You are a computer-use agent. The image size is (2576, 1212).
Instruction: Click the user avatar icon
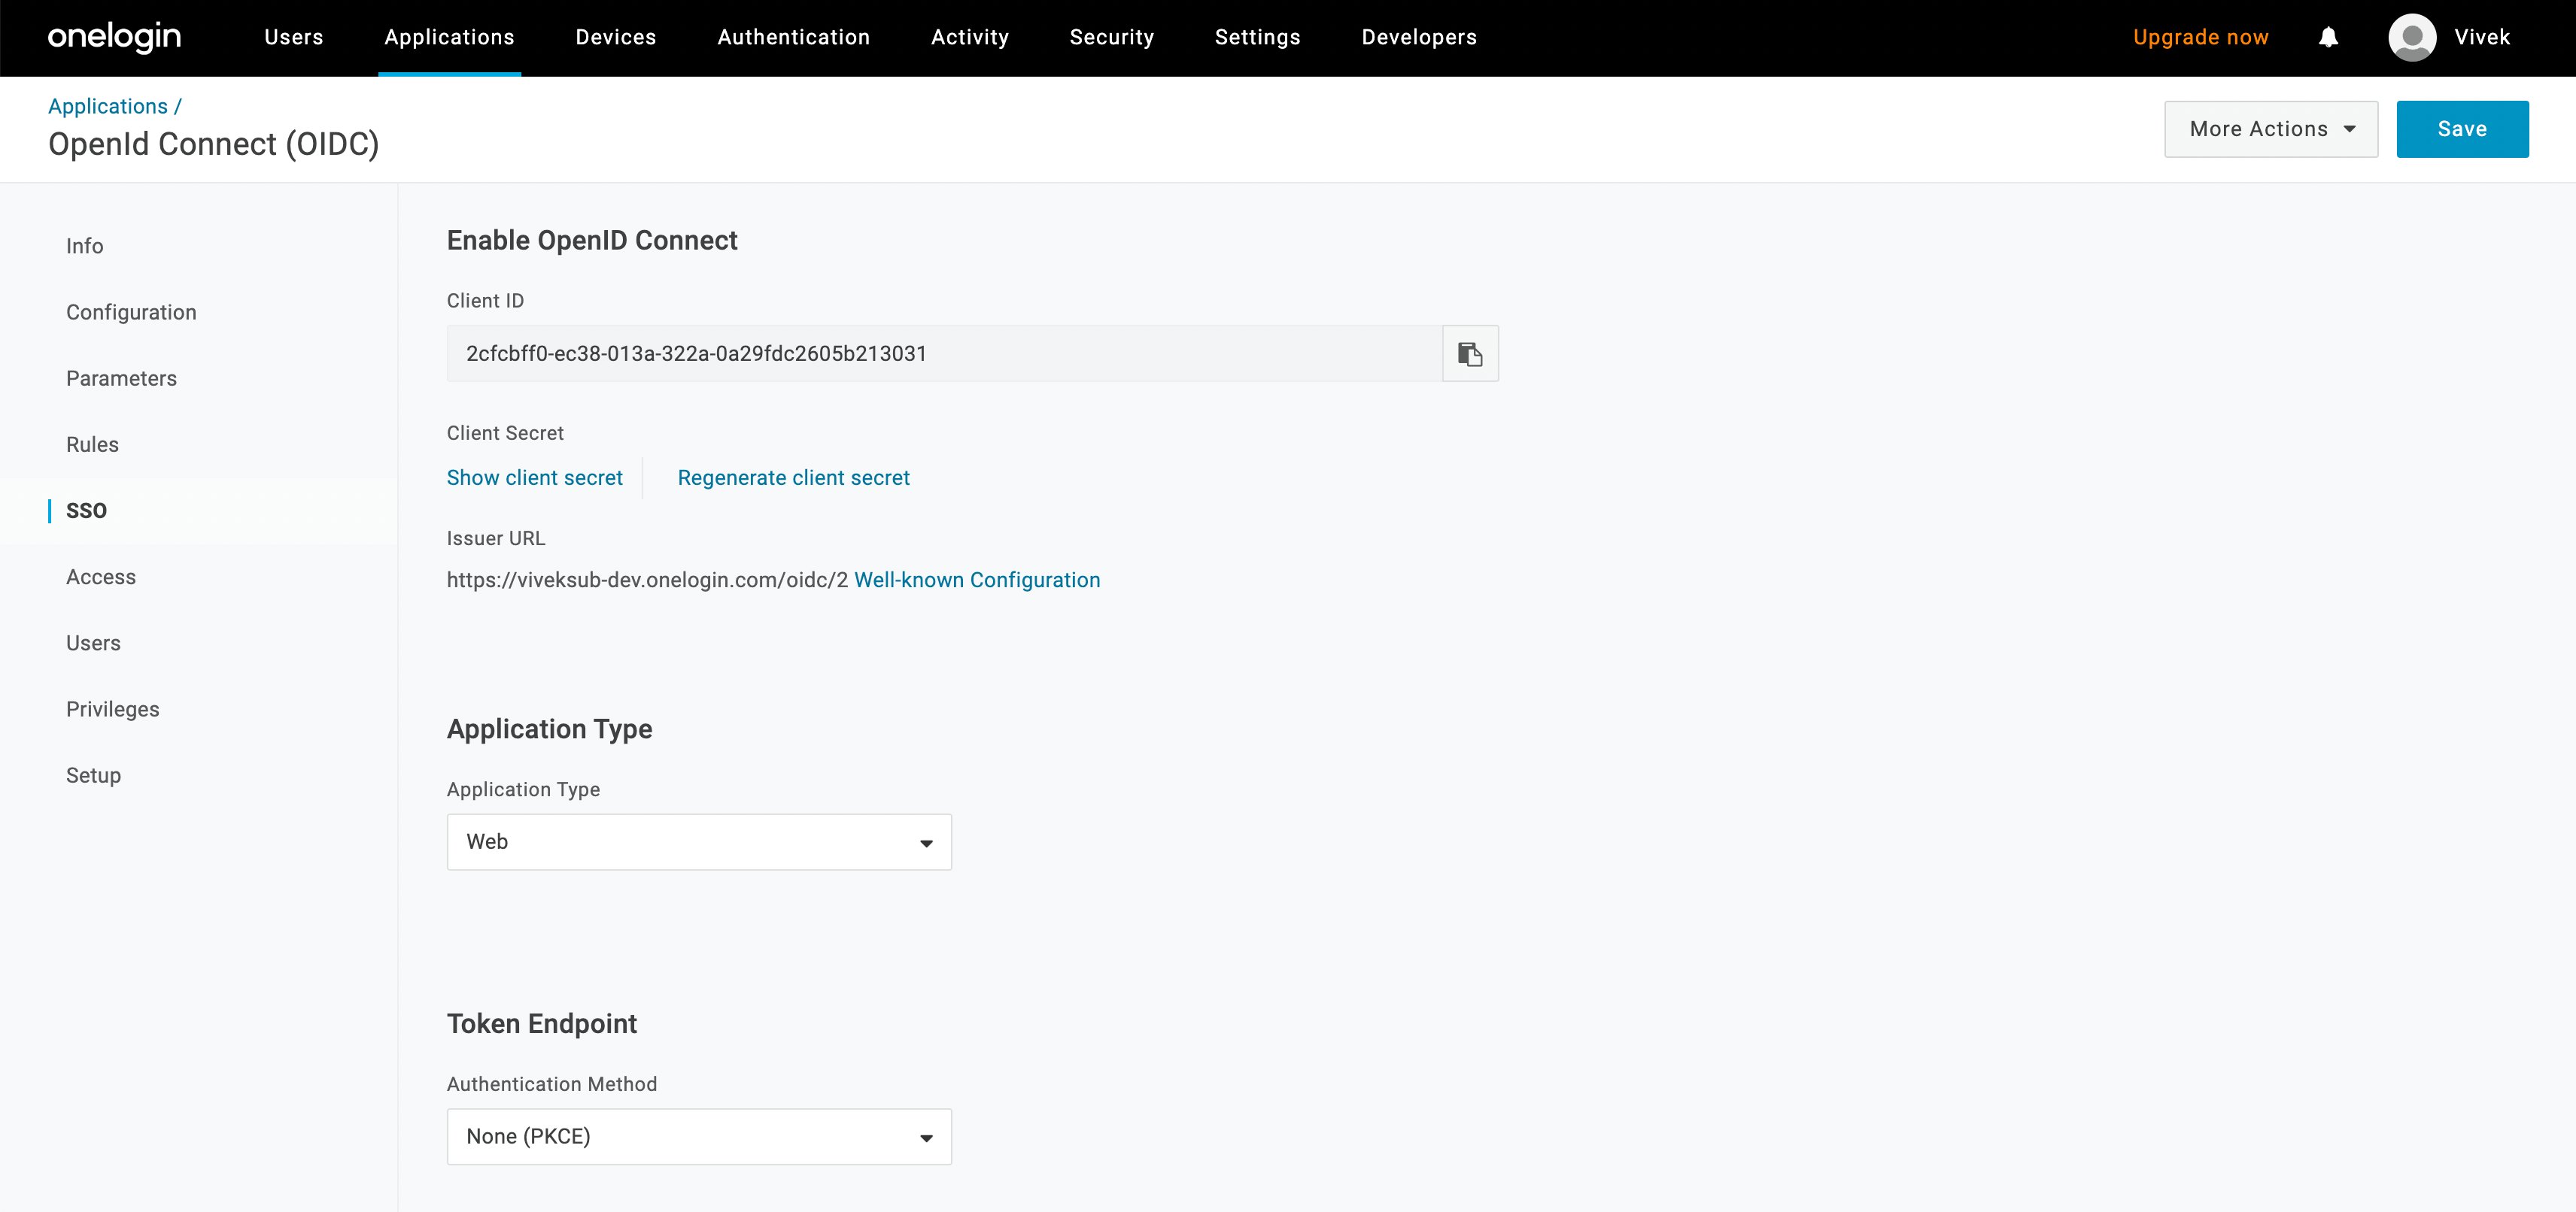(x=2412, y=38)
